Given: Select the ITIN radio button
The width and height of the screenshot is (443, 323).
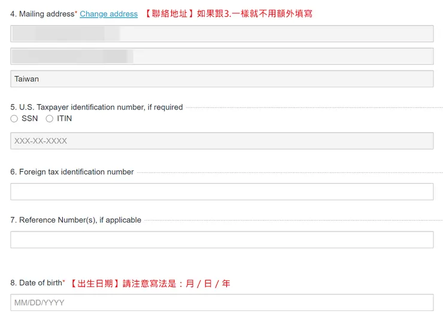Looking at the screenshot, I should tap(50, 118).
